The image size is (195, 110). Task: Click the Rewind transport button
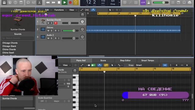(x=48, y=2)
